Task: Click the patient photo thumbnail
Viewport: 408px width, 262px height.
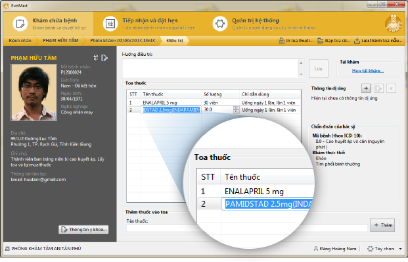Action: [34, 93]
